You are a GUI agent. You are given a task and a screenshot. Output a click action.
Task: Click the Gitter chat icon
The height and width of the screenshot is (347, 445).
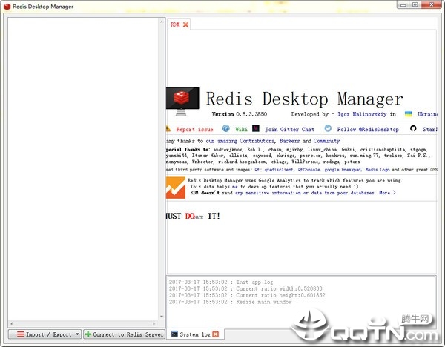pos(256,128)
